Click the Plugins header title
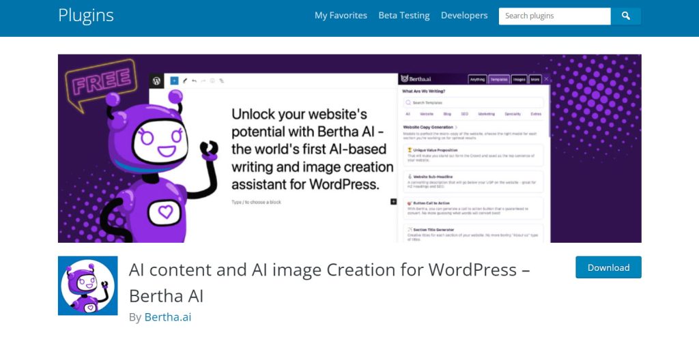This screenshot has width=699, height=337. [x=86, y=15]
